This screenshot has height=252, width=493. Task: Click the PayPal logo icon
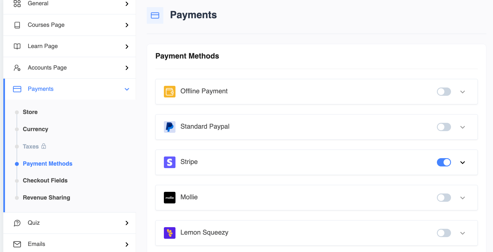click(169, 127)
